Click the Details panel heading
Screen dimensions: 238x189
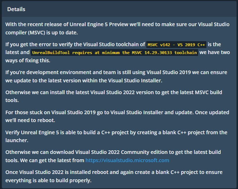click(x=16, y=9)
